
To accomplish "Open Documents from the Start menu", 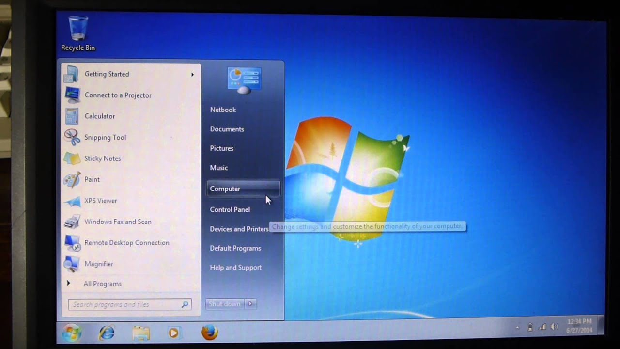I will click(x=227, y=129).
